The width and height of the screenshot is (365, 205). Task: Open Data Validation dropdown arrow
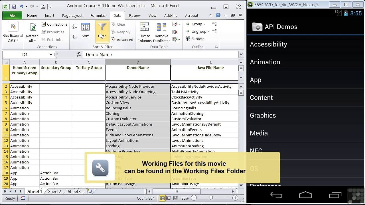point(180,24)
